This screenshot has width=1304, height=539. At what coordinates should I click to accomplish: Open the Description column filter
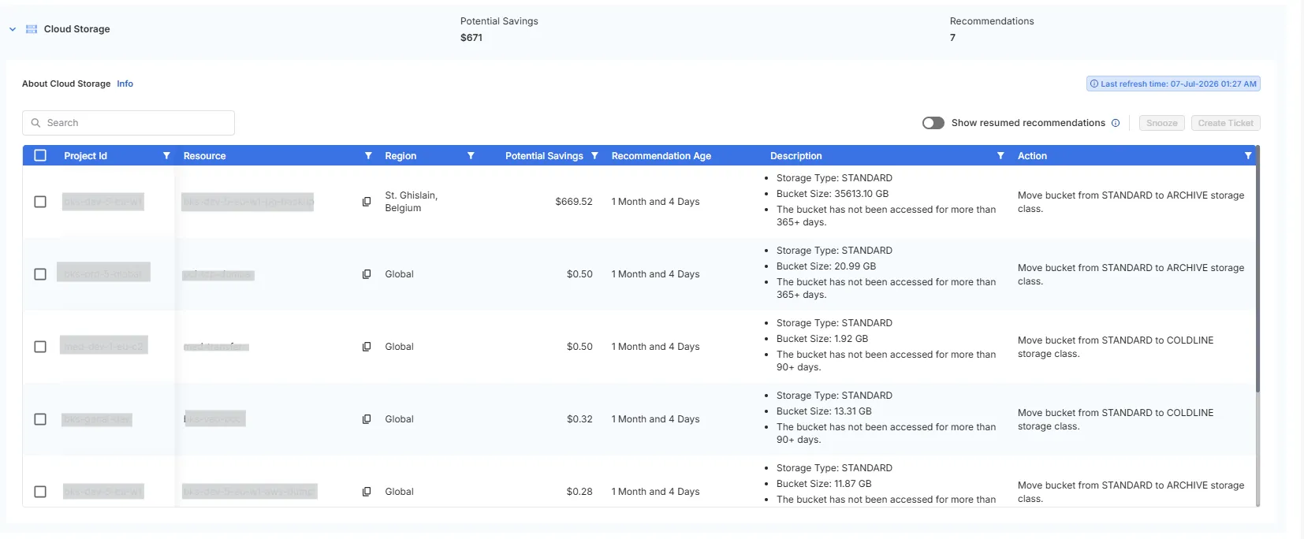(x=1000, y=156)
